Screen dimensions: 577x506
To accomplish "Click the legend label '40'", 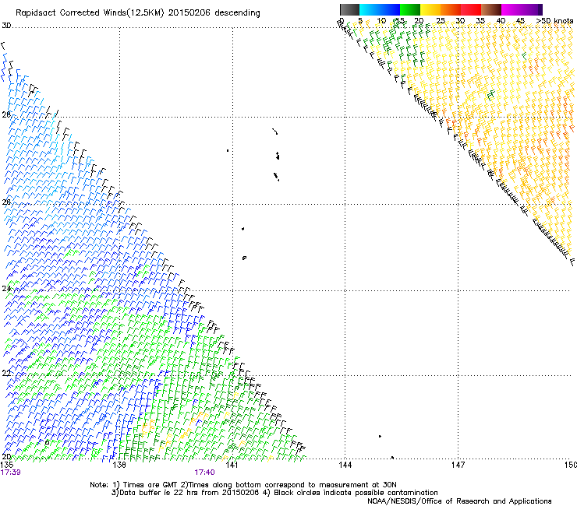I will tap(501, 21).
